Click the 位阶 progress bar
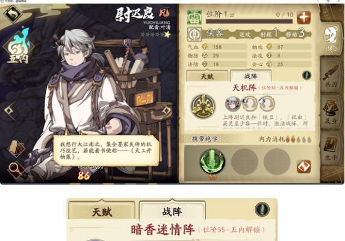Screen dimensions: 345x241 click(x=249, y=21)
